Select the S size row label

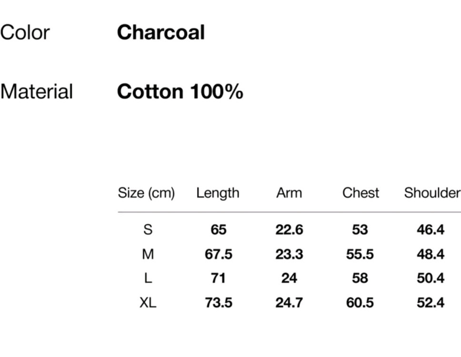148,230
